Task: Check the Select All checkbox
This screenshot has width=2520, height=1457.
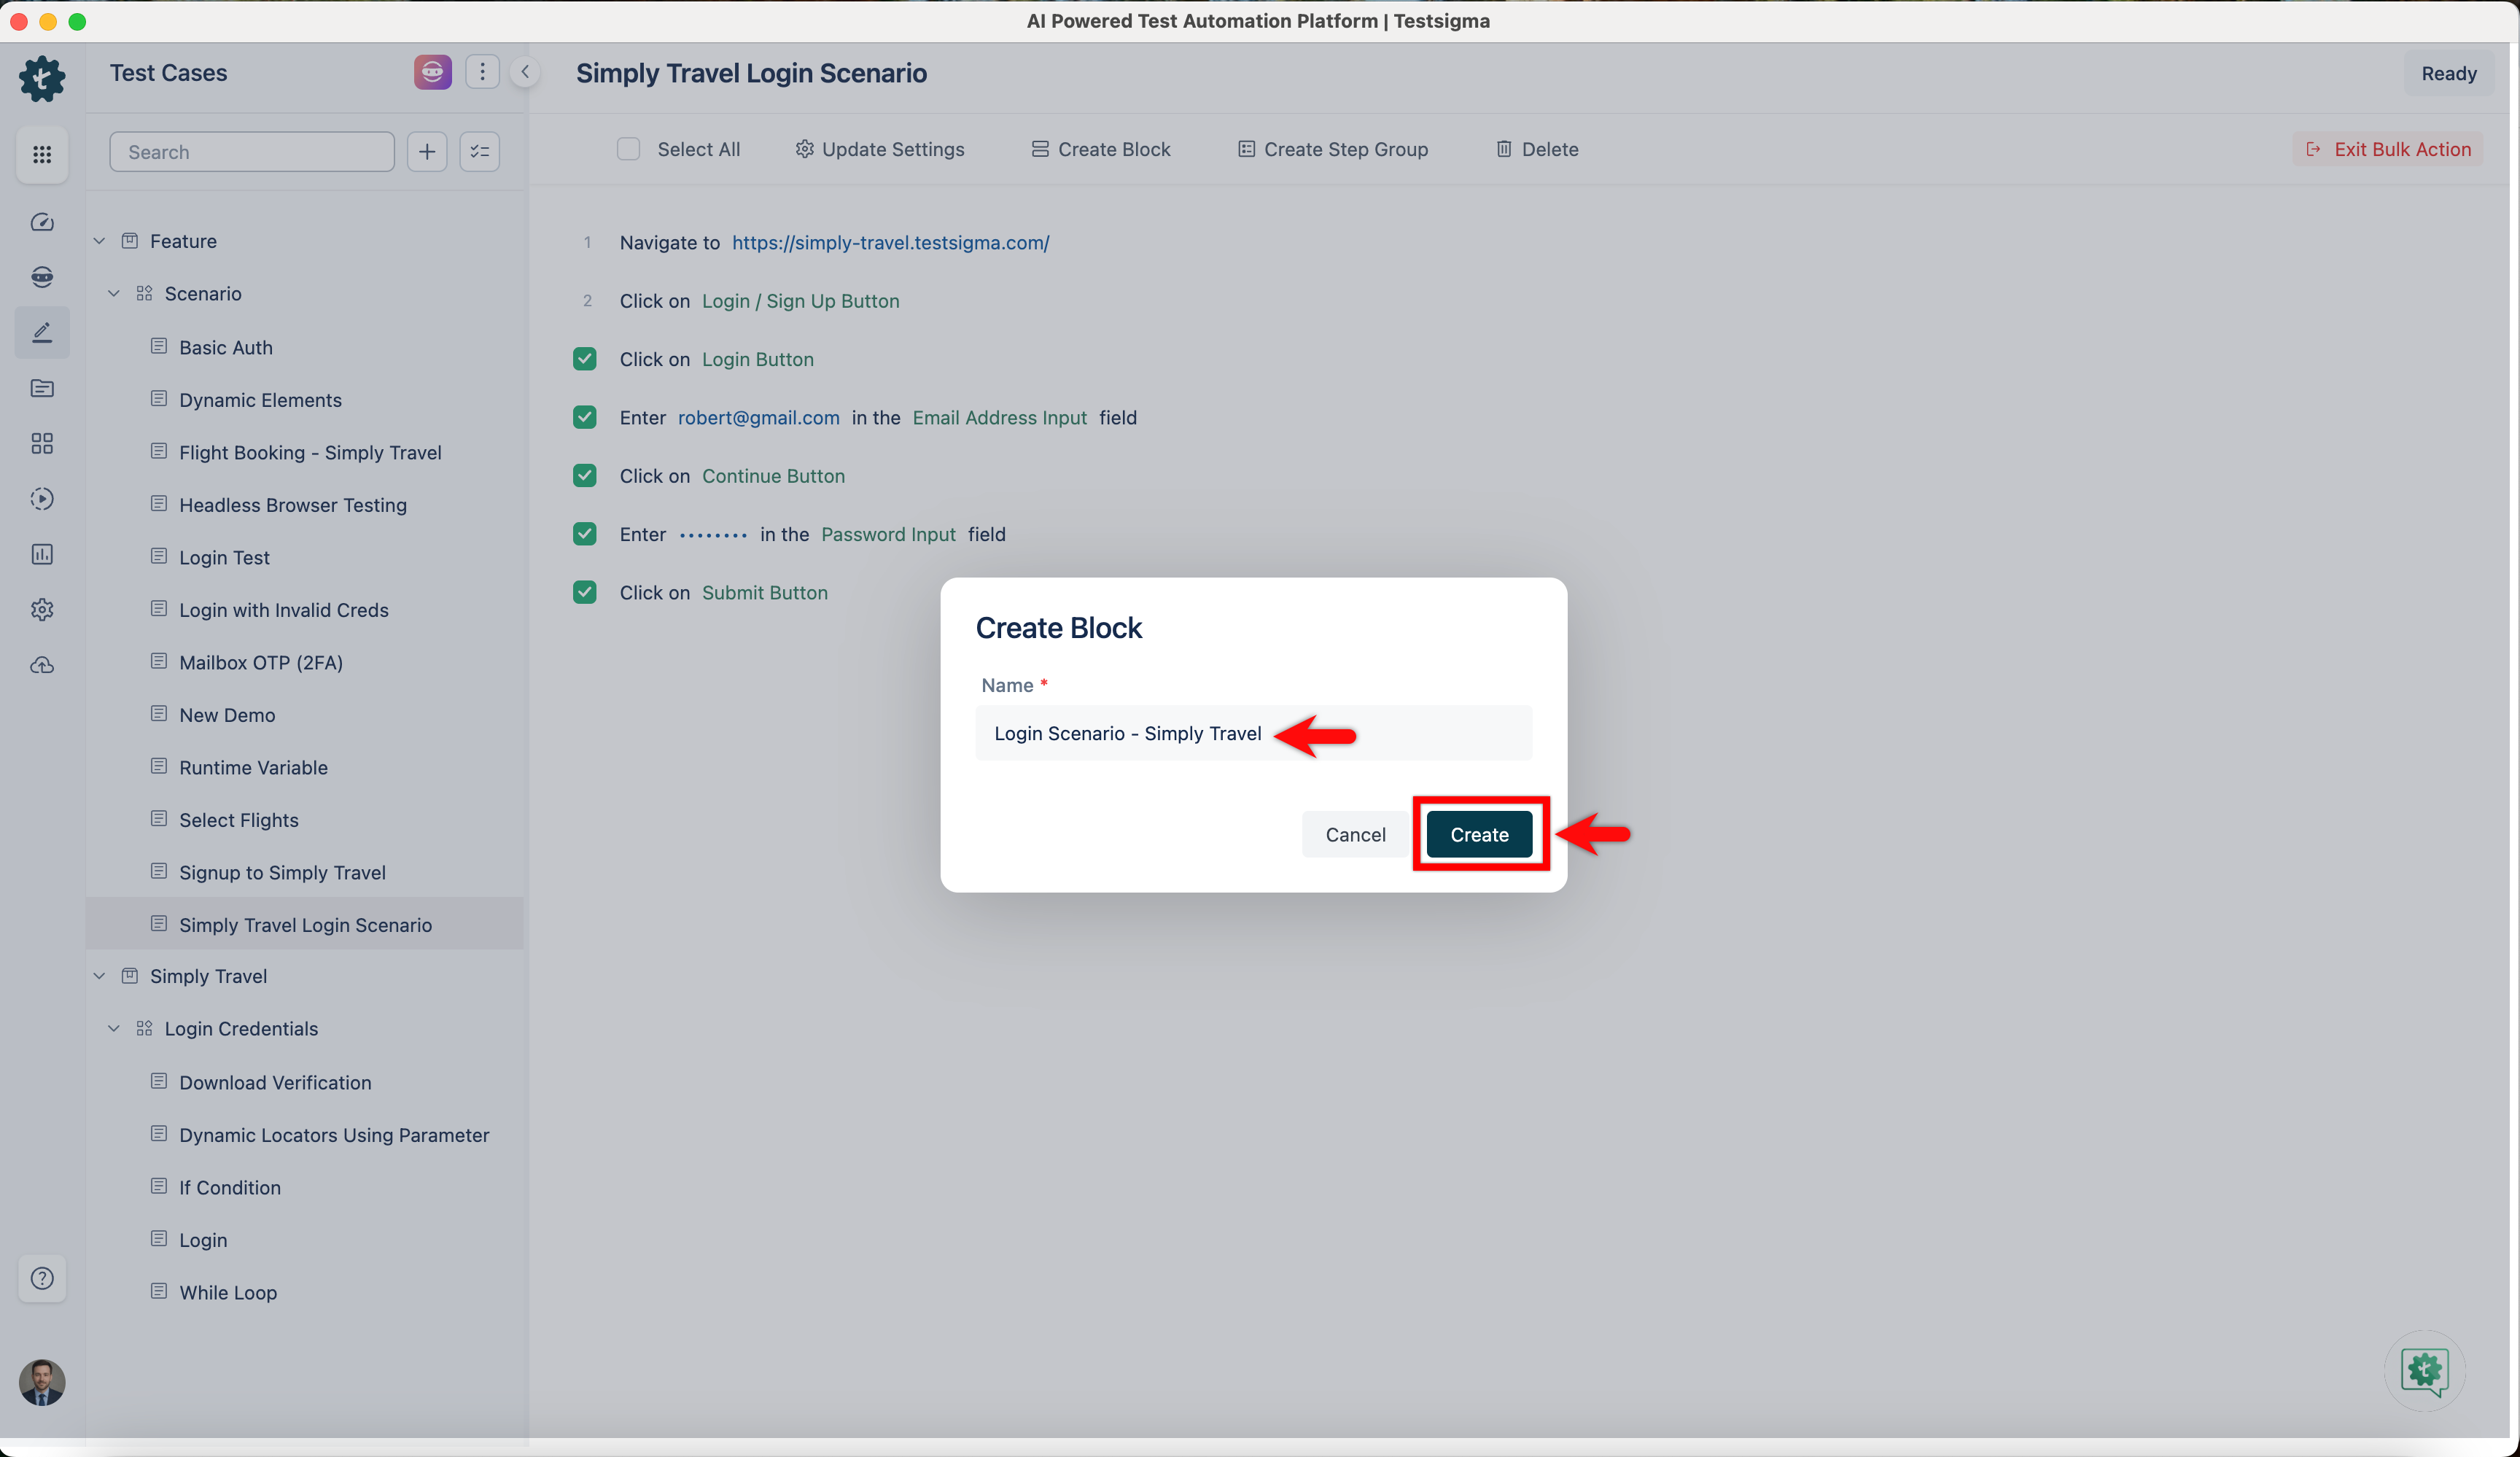Action: (628, 149)
